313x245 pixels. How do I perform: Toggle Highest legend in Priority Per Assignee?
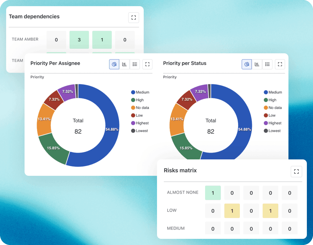pos(140,123)
